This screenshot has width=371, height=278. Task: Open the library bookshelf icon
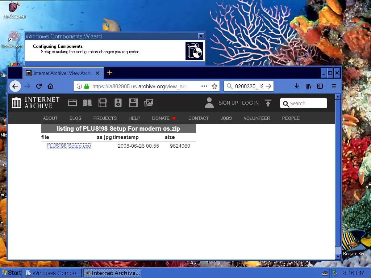pyautogui.click(x=308, y=86)
